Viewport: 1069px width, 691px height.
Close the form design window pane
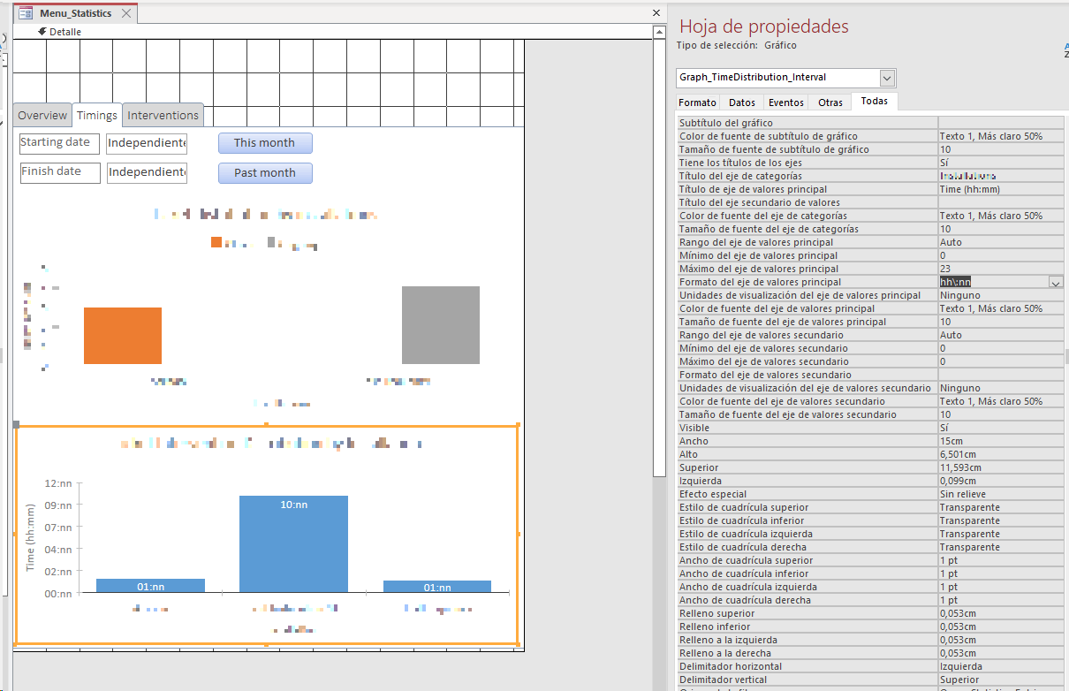(x=656, y=13)
